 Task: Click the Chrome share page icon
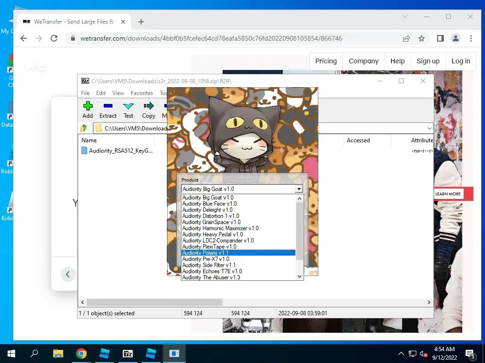click(x=406, y=38)
